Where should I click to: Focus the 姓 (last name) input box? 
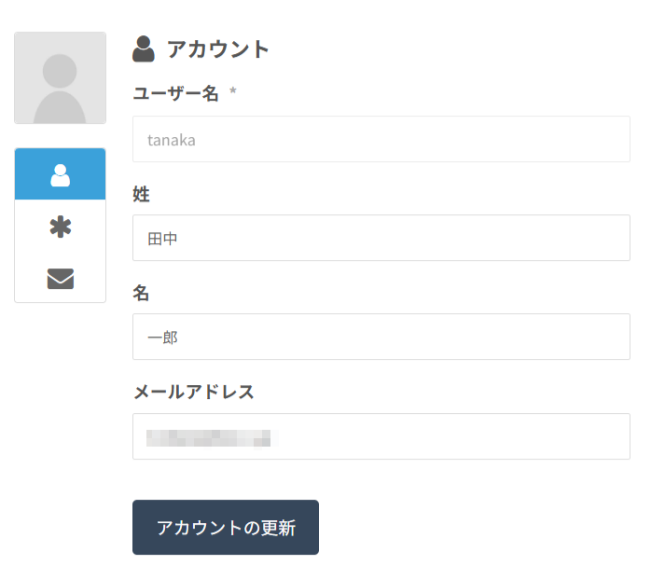point(381,239)
